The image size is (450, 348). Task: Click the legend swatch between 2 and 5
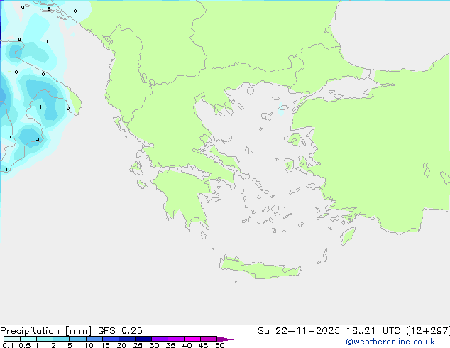[61, 339]
